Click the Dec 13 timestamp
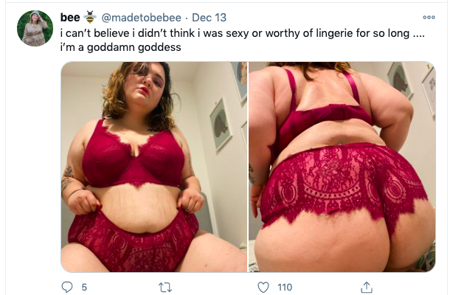Viewport: 467px width, 295px height. (x=209, y=18)
